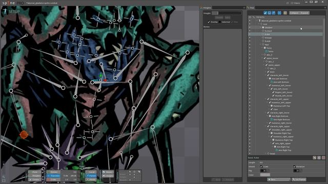The height and width of the screenshot is (184, 328).
Task: Activate the Scale transform tool
Action: point(53,179)
